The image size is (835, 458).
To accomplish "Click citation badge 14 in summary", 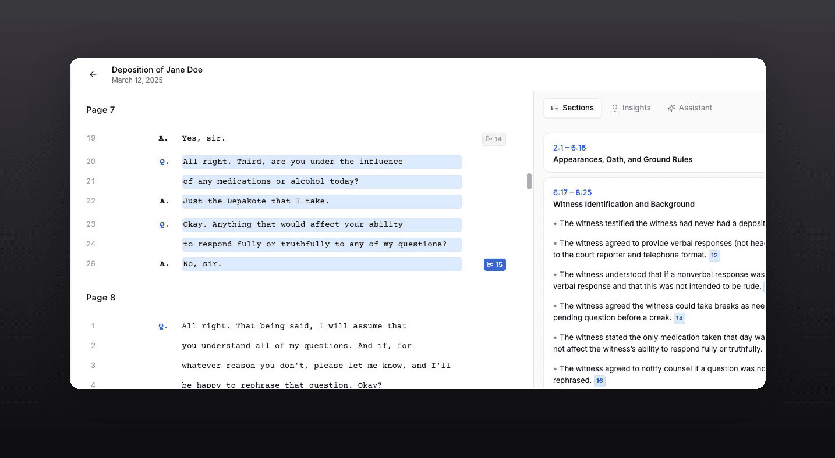I will pos(679,318).
